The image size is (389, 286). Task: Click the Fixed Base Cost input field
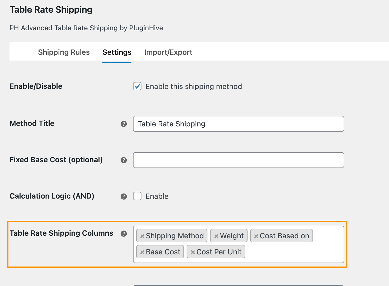pos(238,160)
